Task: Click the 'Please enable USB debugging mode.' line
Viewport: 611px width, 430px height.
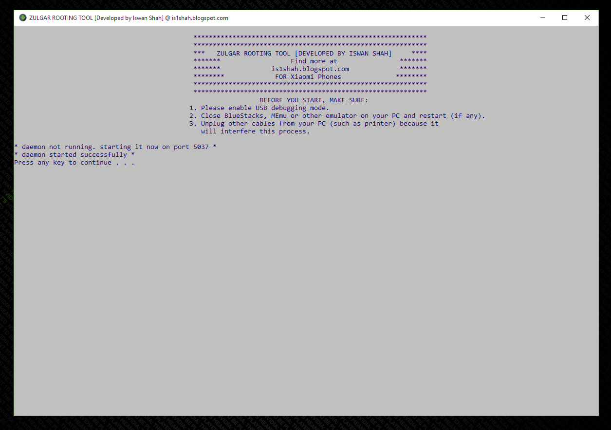Action: 259,108
